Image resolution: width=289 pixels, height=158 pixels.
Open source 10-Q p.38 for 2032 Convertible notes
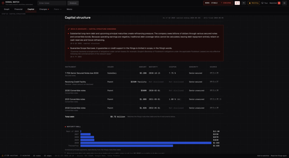214,108
